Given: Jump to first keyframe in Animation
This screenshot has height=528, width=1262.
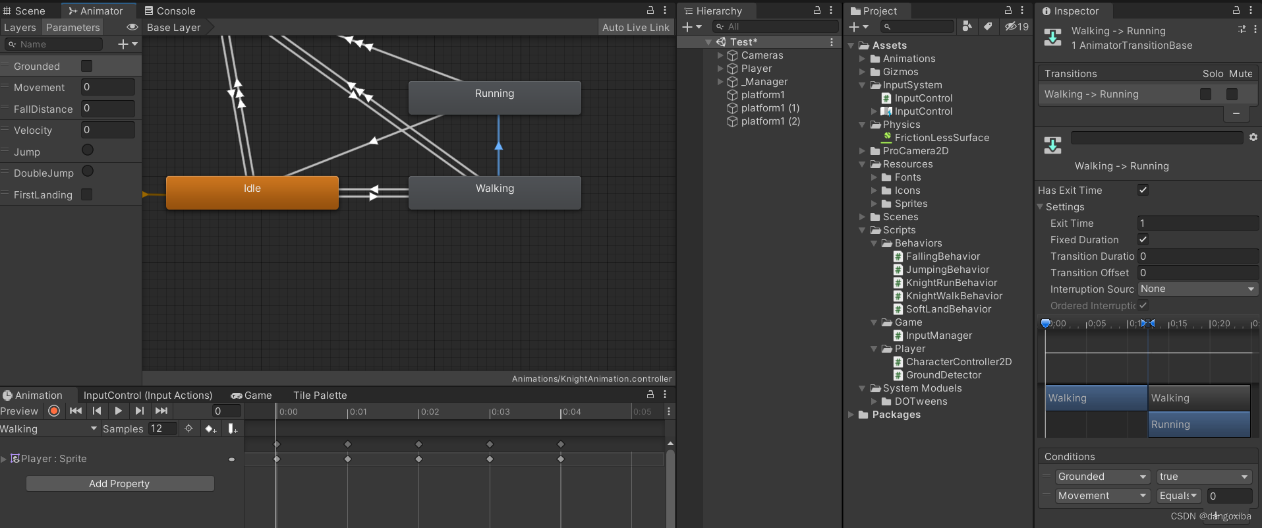Looking at the screenshot, I should pyautogui.click(x=76, y=411).
